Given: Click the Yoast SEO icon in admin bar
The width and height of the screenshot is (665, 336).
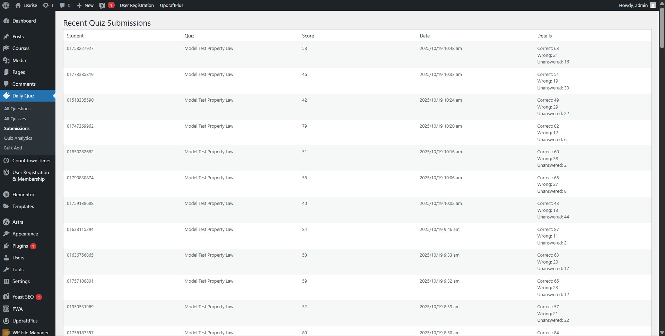Looking at the screenshot, I should point(102,5).
